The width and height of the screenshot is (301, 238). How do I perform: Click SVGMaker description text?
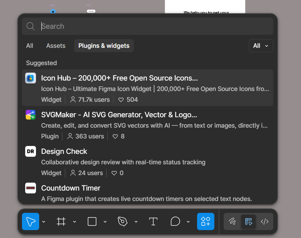pos(154,125)
